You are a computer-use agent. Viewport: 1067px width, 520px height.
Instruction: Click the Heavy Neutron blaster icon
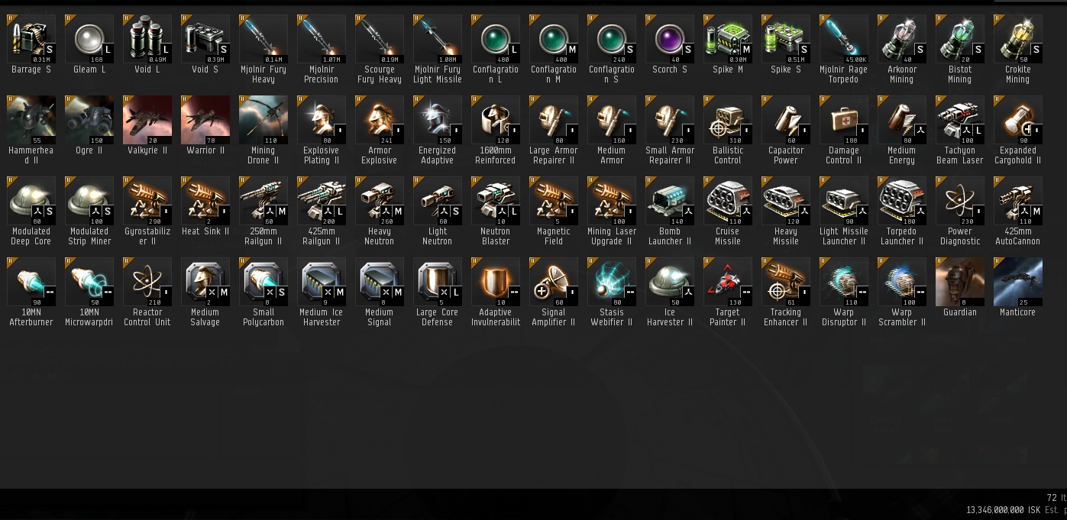[380, 201]
